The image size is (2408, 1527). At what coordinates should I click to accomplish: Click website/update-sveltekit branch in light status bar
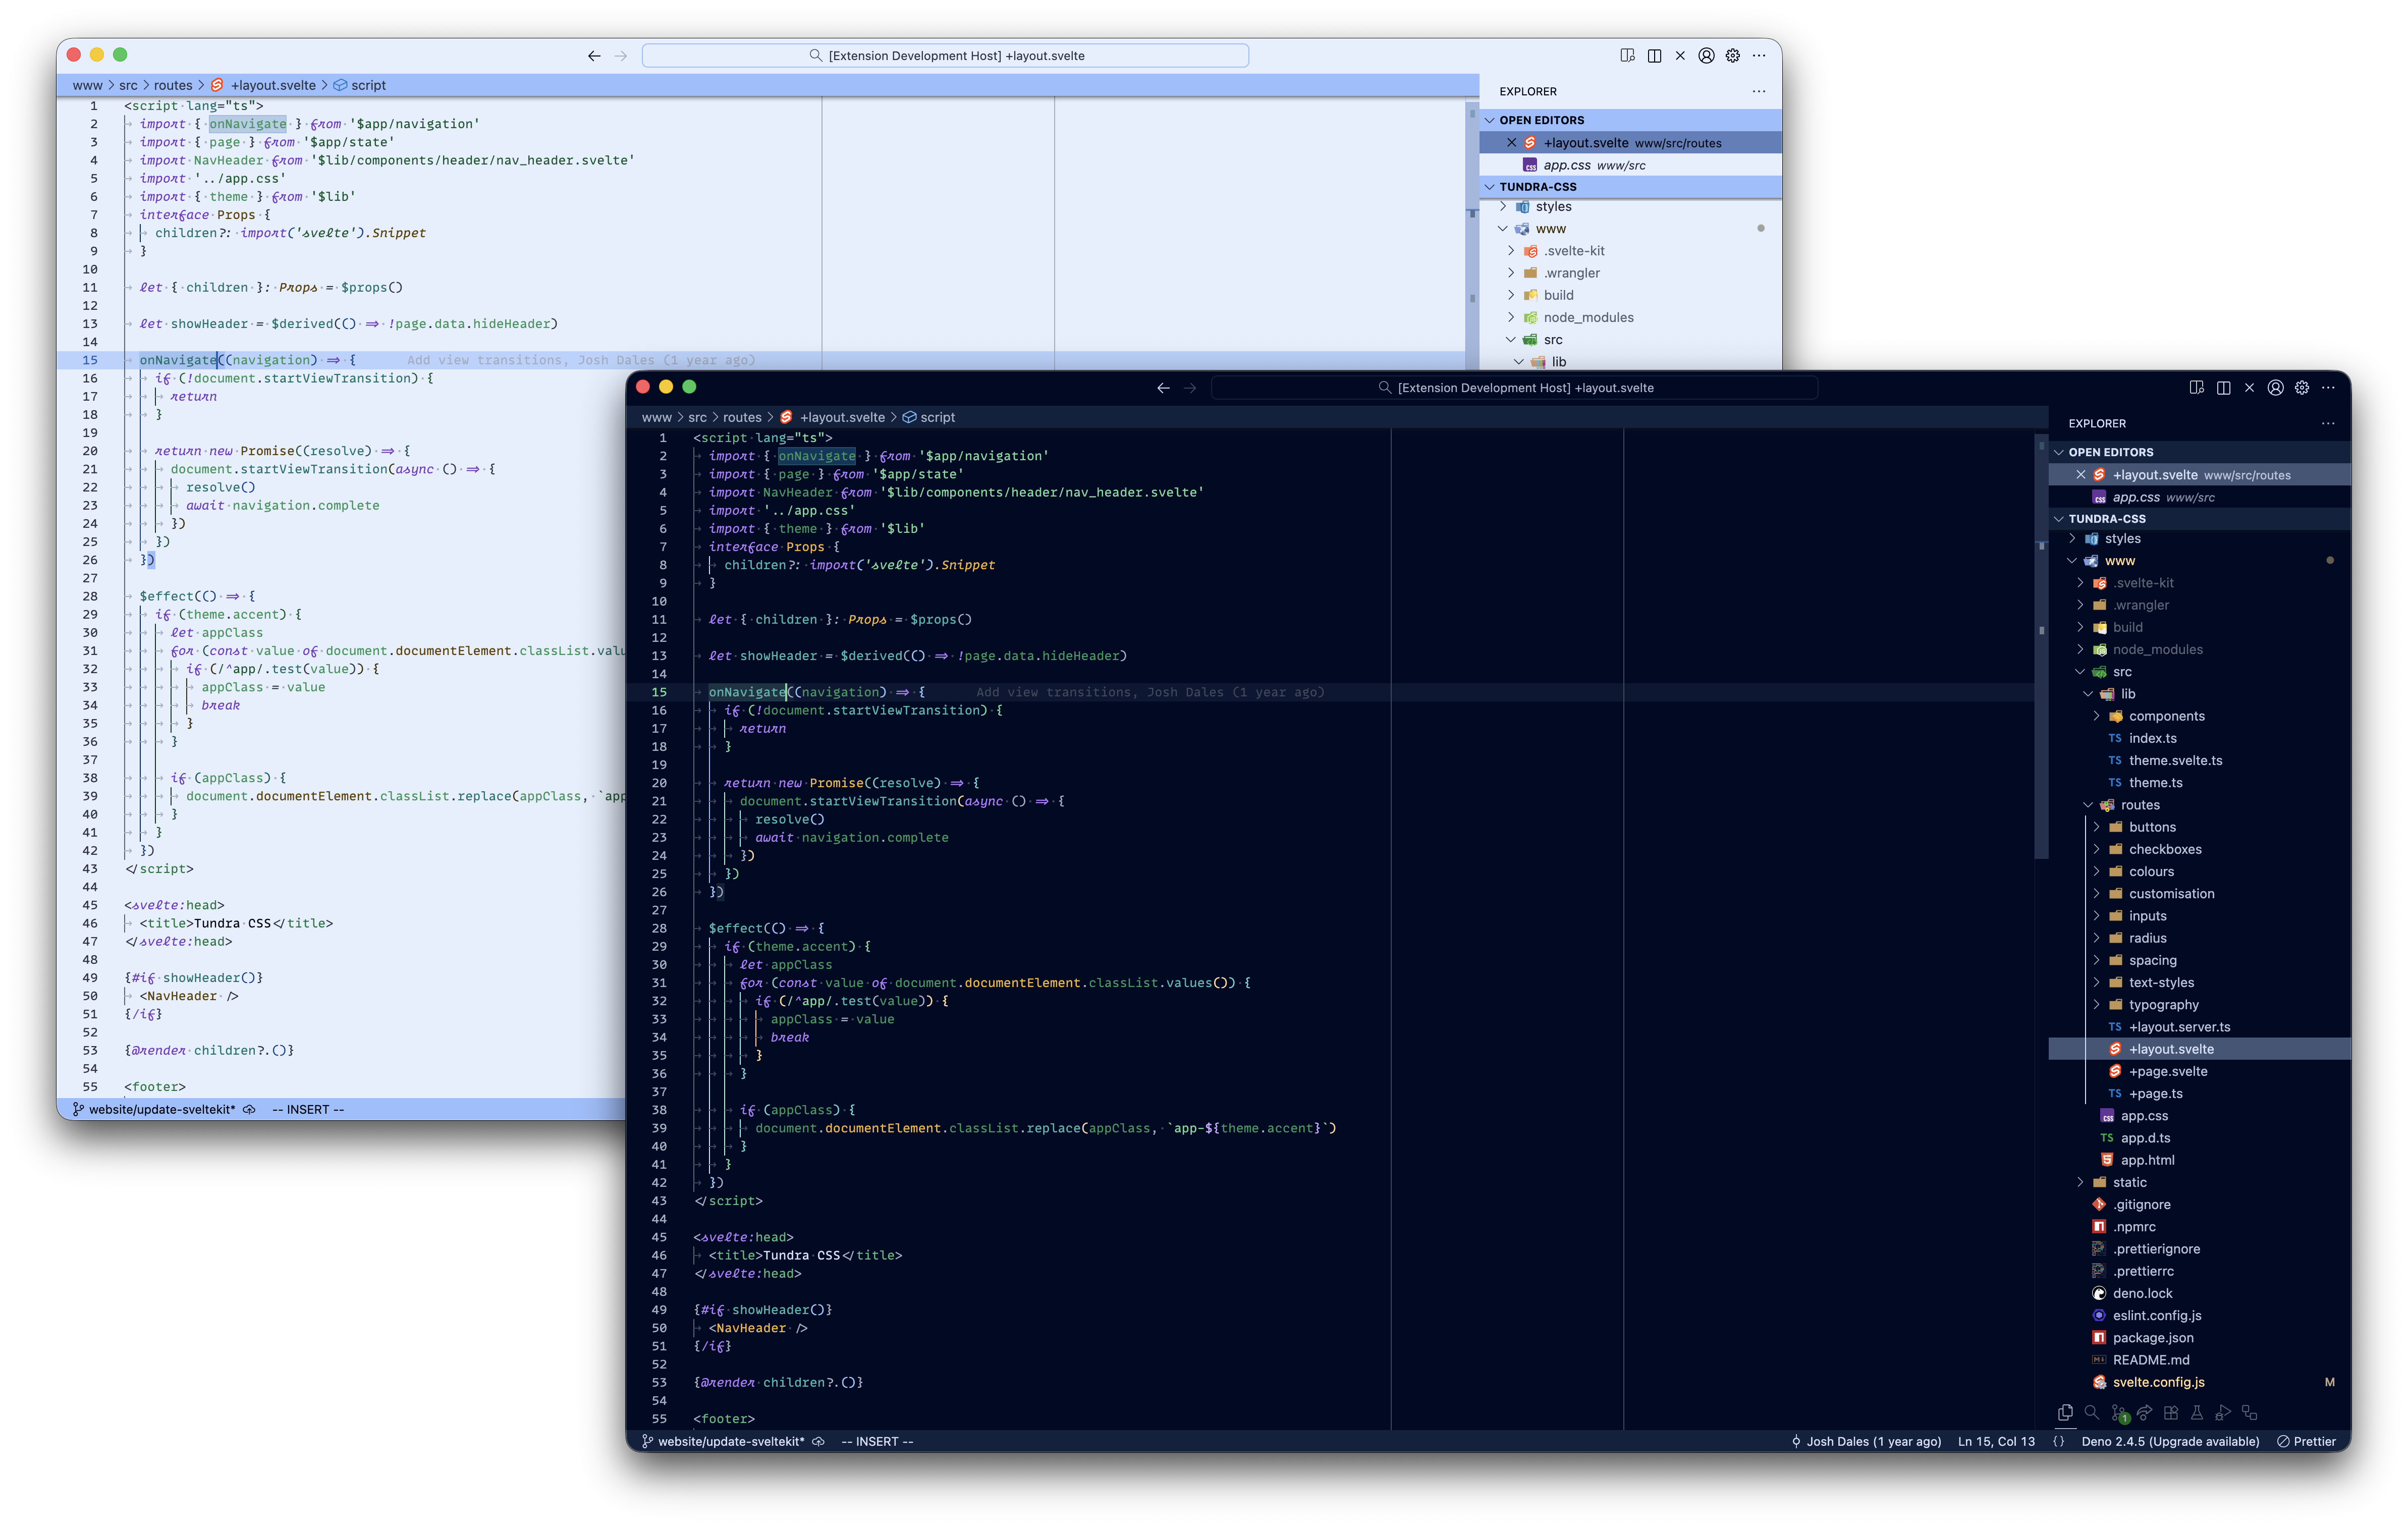coord(154,1109)
